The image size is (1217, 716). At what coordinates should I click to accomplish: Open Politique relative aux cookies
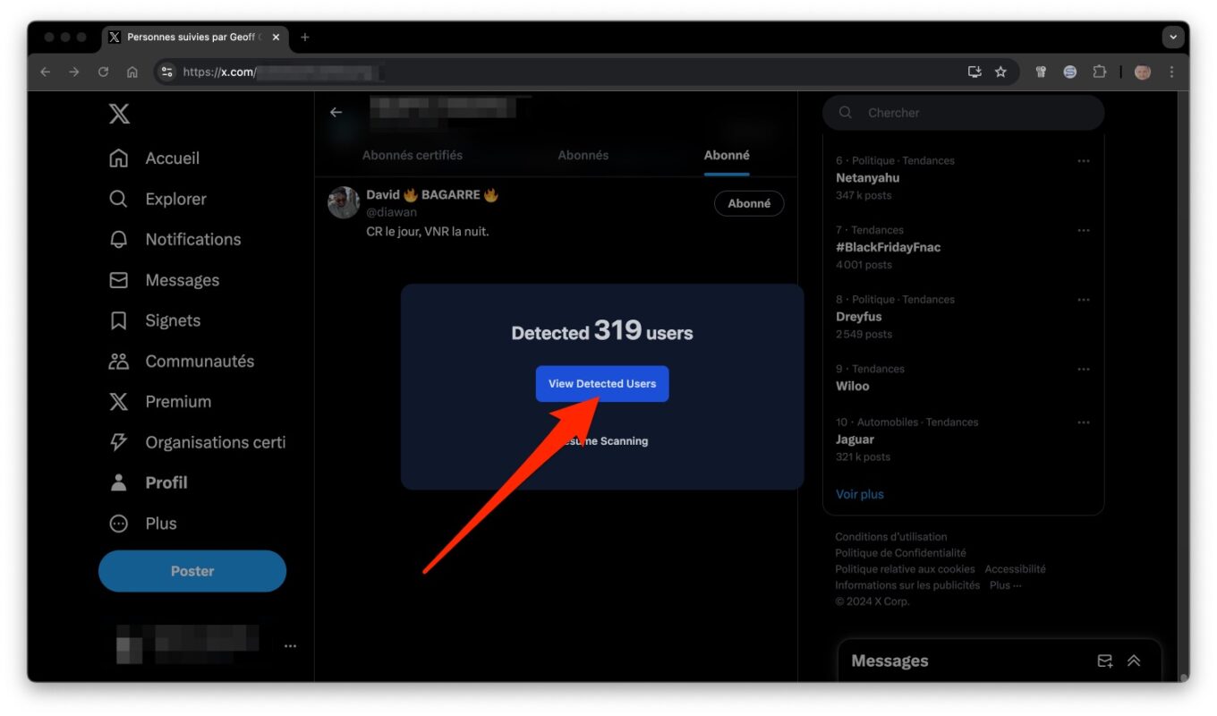click(906, 569)
